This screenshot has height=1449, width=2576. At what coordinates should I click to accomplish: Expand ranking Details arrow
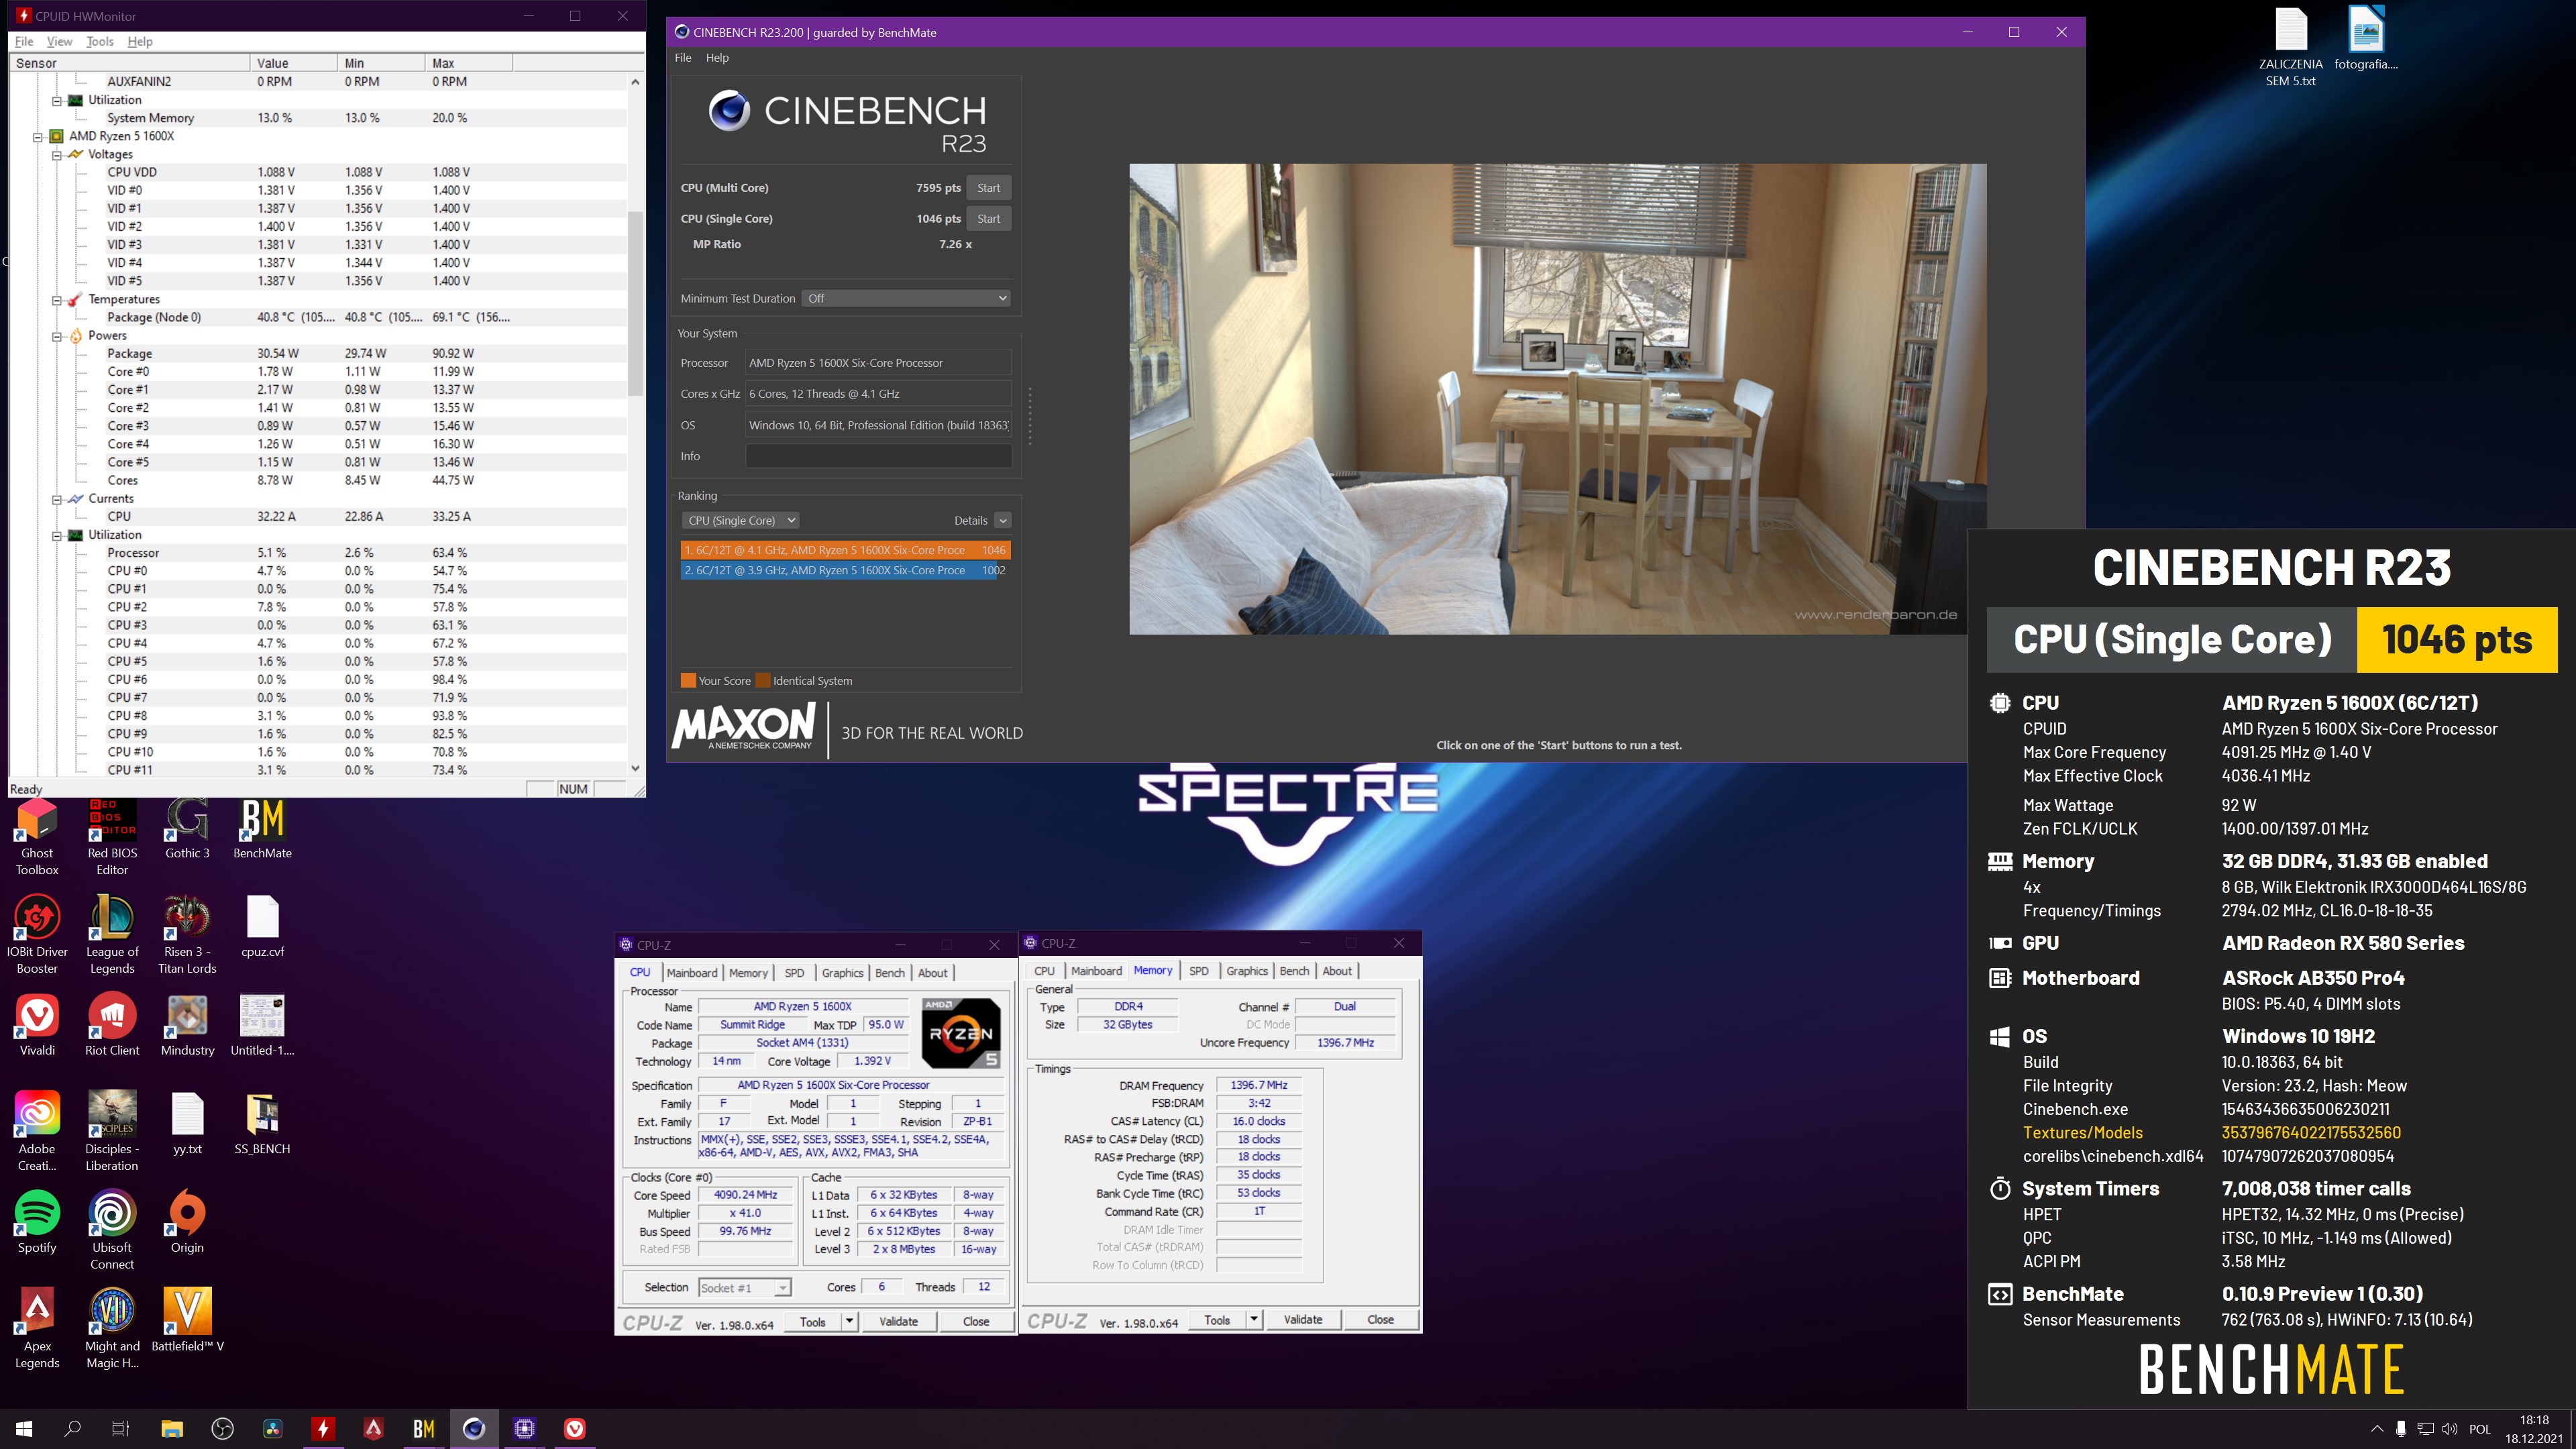(x=1003, y=520)
